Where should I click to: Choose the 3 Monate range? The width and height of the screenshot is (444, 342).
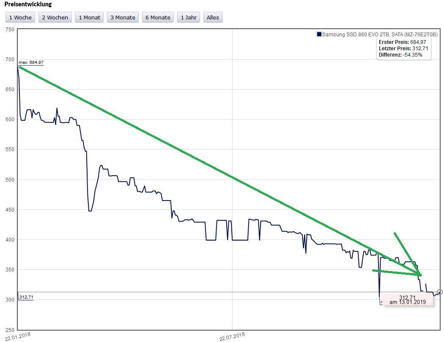coord(123,17)
